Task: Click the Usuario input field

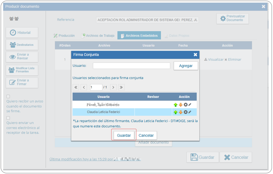Action: [132, 66]
